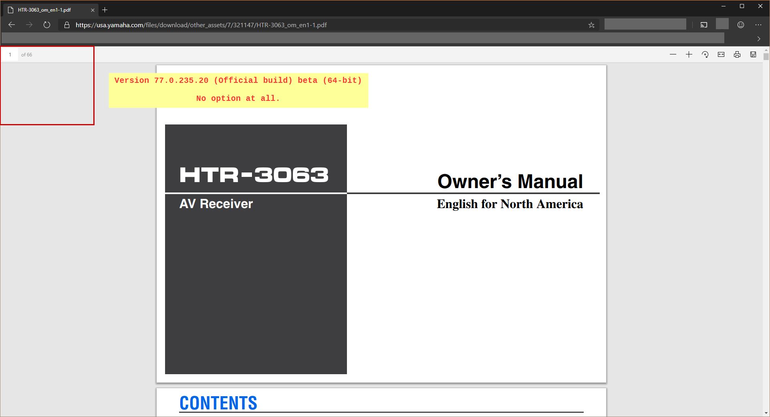The image size is (770, 417).
Task: Navigate back with the arrow
Action: 12,24
